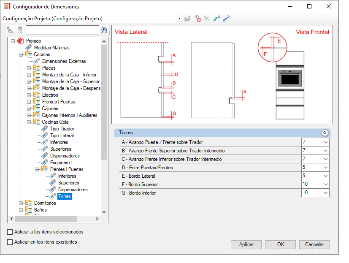Open dropdown for D - Entre Puertas/Frentes

(x=326, y=168)
